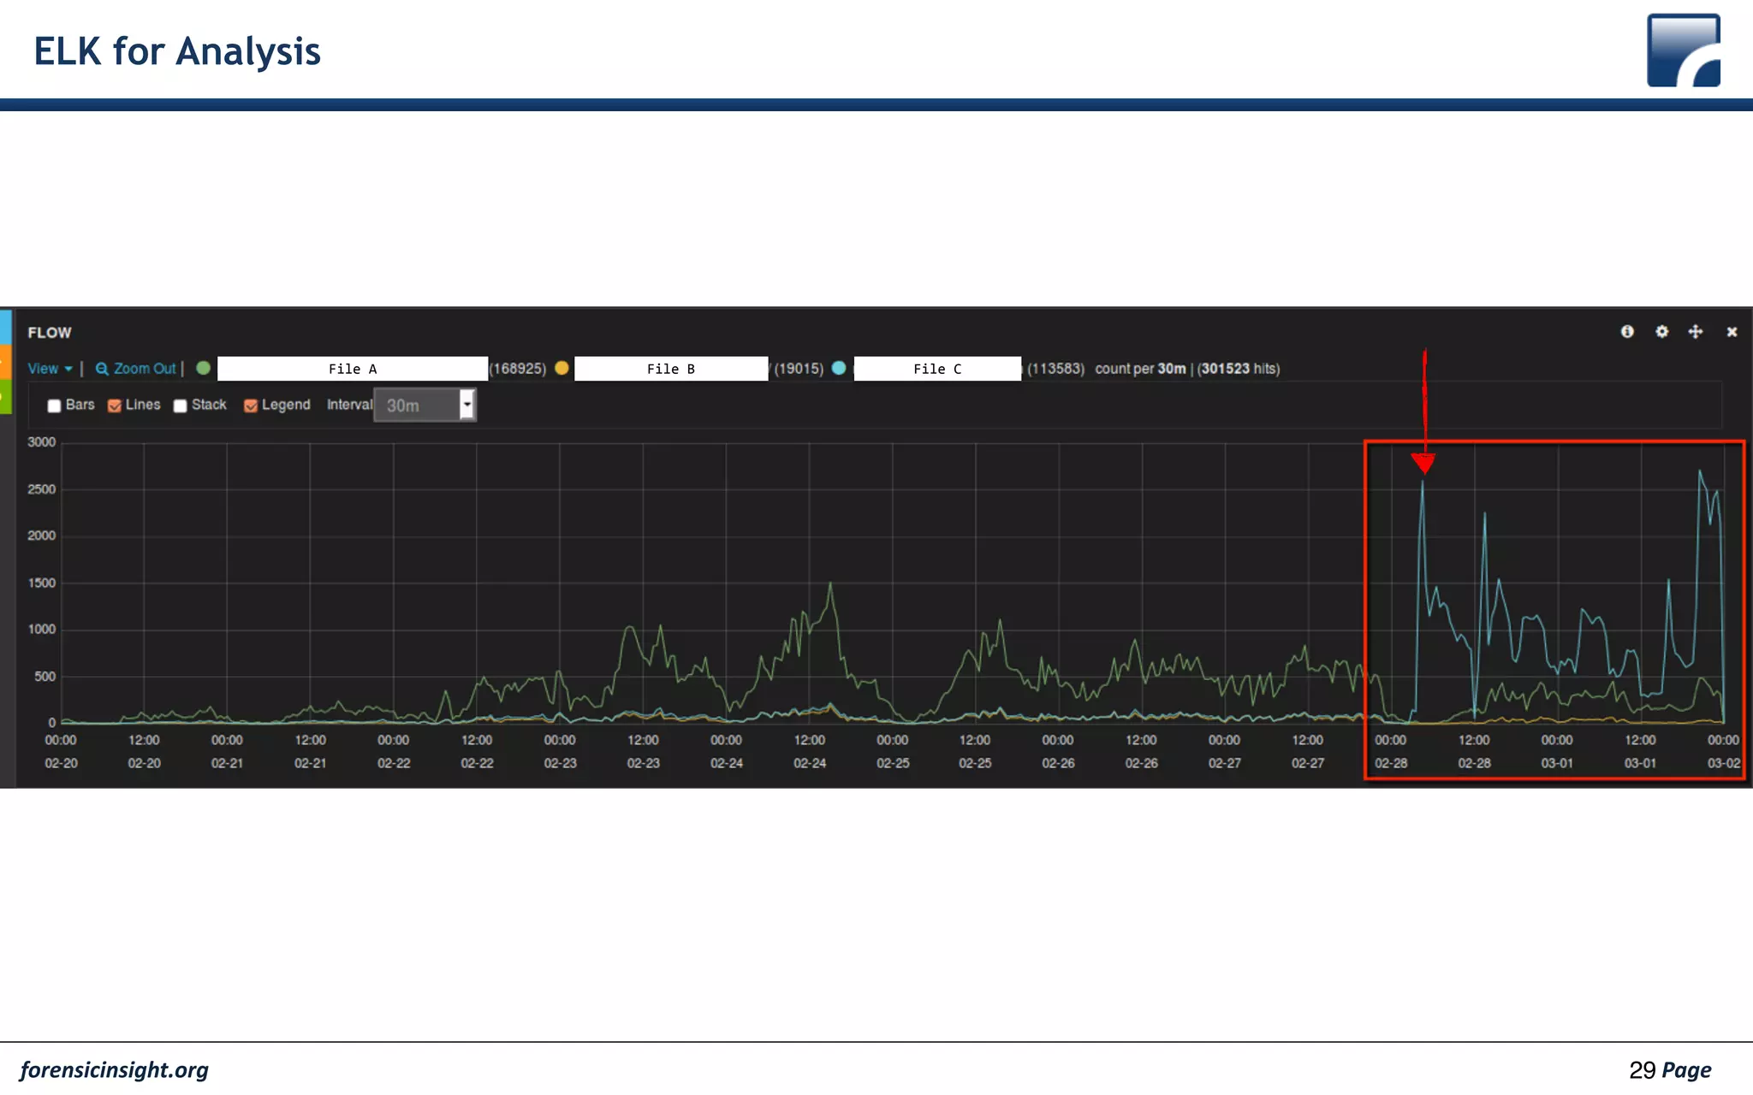The width and height of the screenshot is (1753, 1095).
Task: Open panel settings gear icon
Action: pos(1661,332)
